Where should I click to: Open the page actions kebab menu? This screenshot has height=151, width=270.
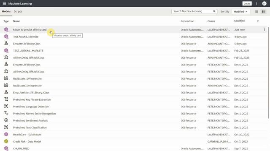256,3
